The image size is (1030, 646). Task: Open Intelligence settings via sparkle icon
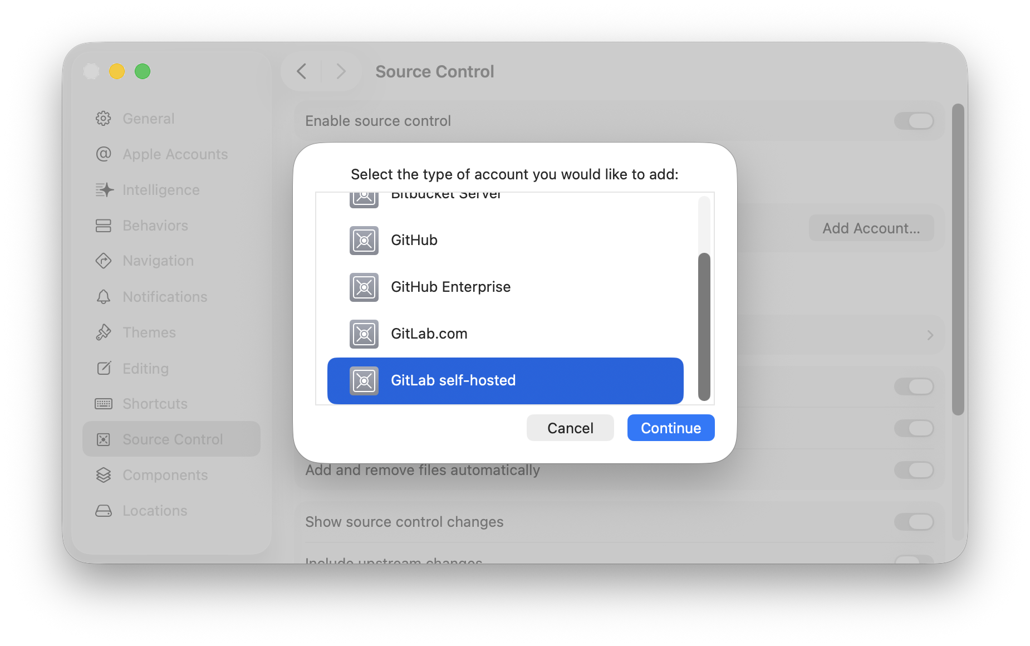tap(104, 190)
